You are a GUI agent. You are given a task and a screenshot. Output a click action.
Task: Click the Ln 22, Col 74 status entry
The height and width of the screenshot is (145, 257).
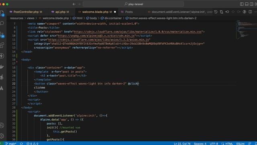pyautogui.click(x=182, y=143)
